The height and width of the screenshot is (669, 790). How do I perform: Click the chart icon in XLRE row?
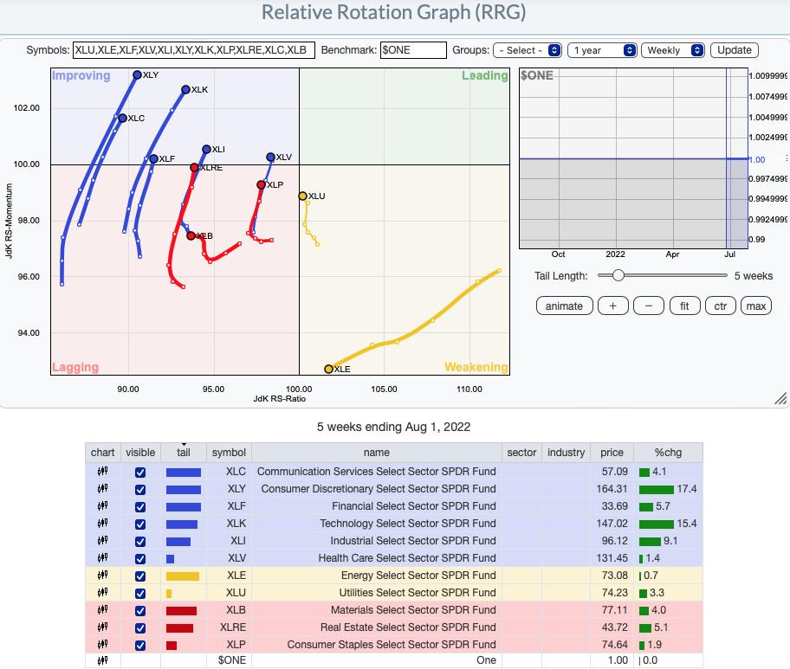(102, 627)
